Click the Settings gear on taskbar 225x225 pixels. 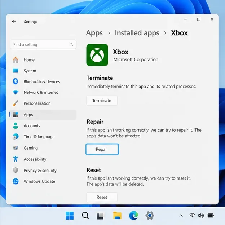(150, 216)
